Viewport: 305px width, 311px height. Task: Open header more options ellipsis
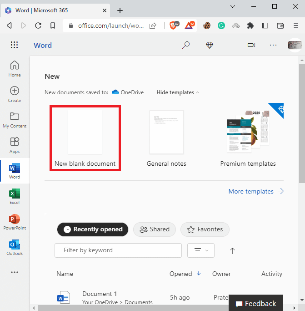coord(273,45)
